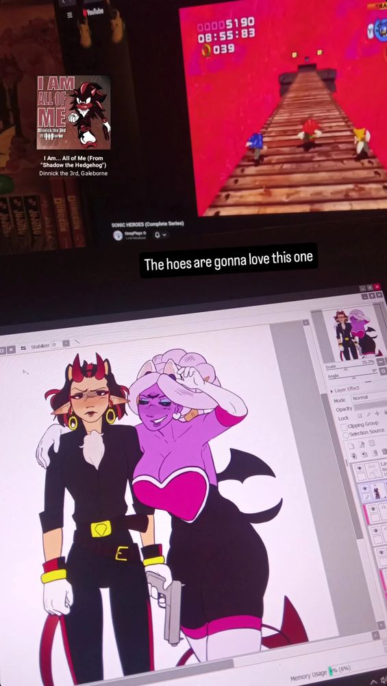
Task: Click the SONIC HEROES (Complete Series) video title
Action: coord(147,224)
